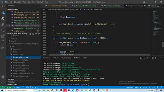164x92 pixels.
Task: Add a new terminal instance
Action: pyautogui.click(x=148, y=58)
